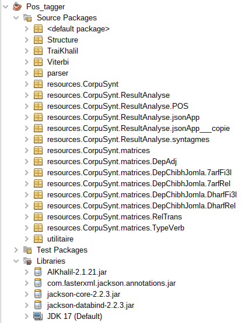Collapse the Source Packages node
The image size is (245, 323).
16,17
